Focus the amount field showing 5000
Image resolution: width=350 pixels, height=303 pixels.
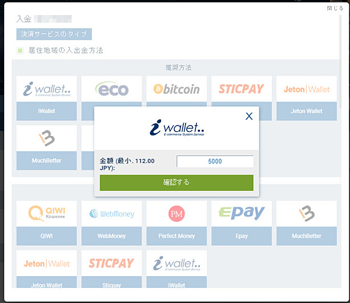[x=215, y=161]
